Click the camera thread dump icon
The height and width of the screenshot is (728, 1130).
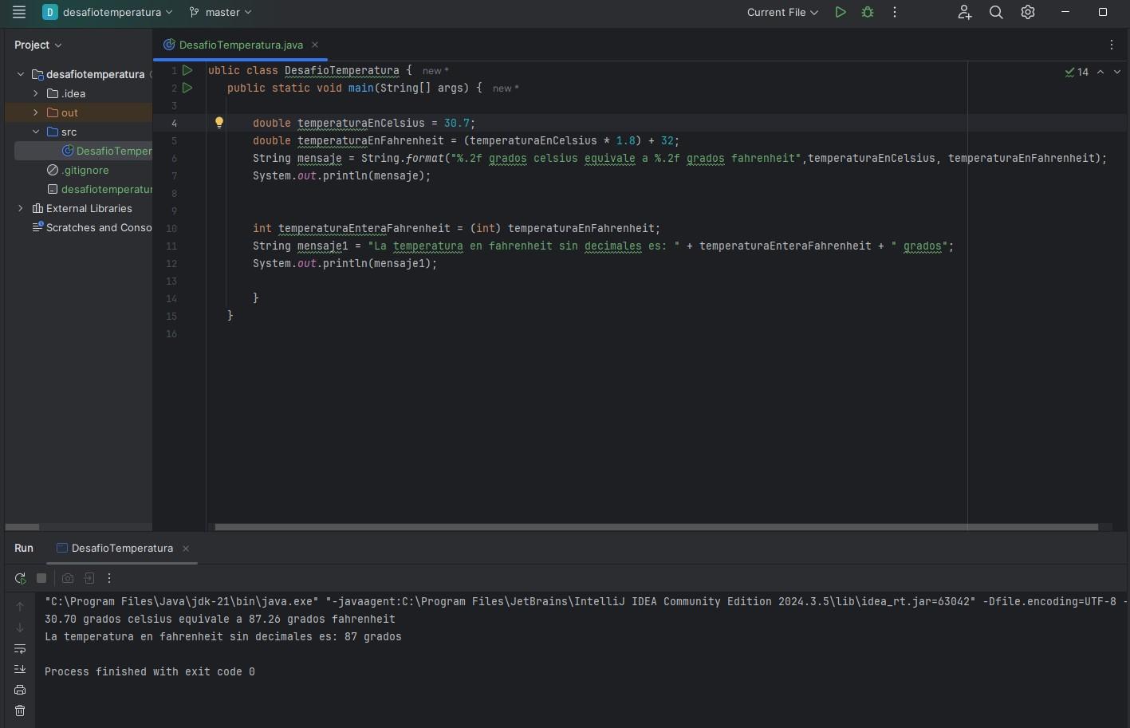pyautogui.click(x=68, y=578)
